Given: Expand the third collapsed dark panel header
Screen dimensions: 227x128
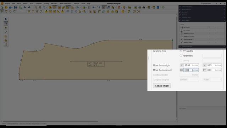Looking at the screenshot, I should [x=202, y=12].
